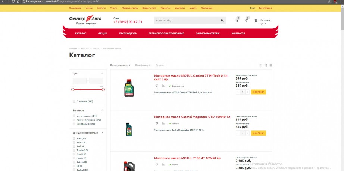Switch to list view icon

pos(266,65)
